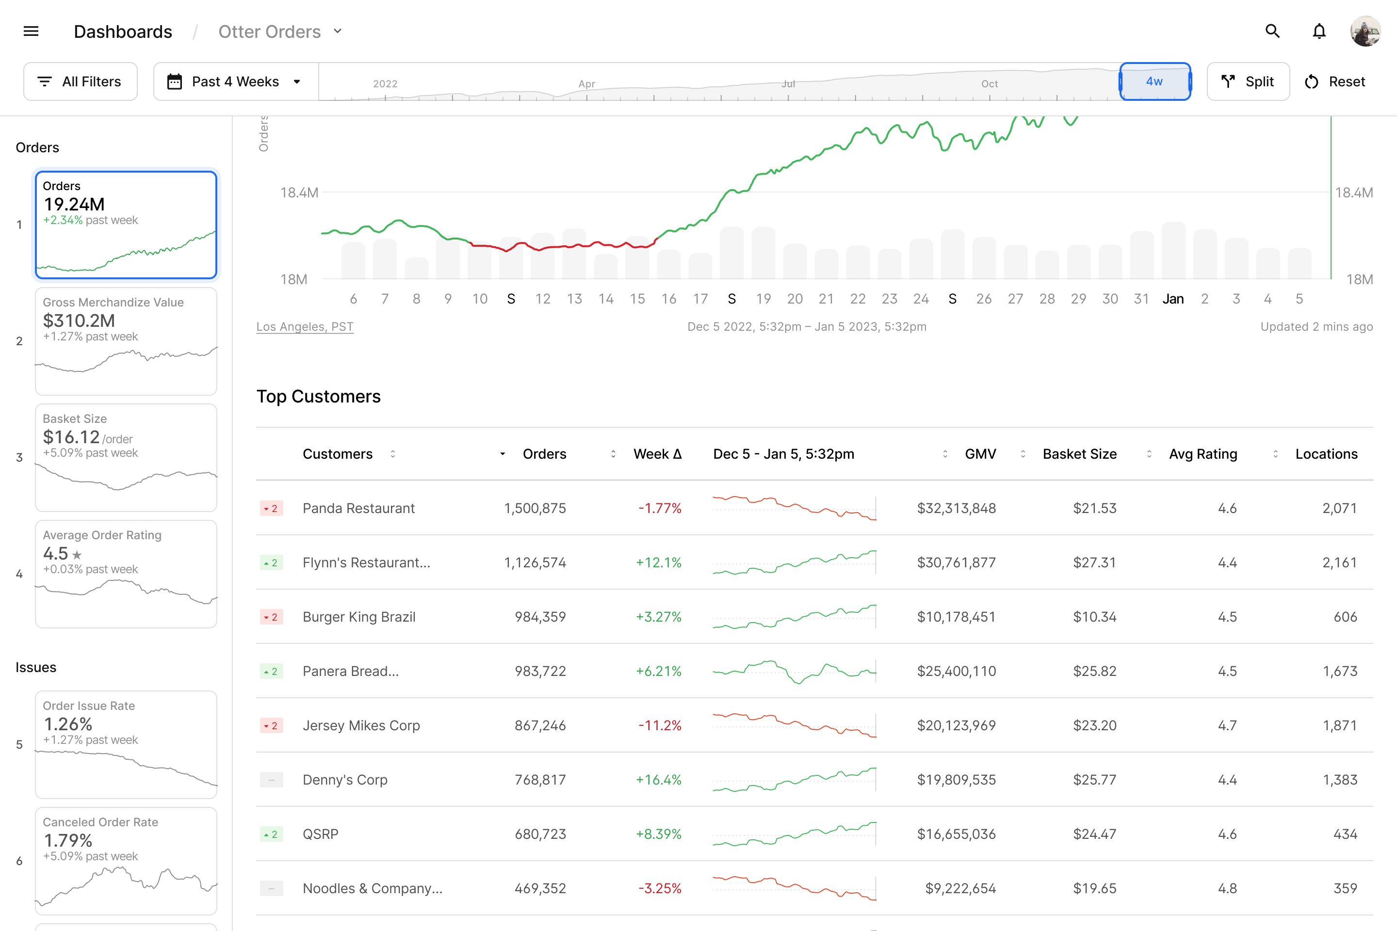Click the Los Angeles, PST timezone link
This screenshot has height=931, width=1397.
[305, 326]
